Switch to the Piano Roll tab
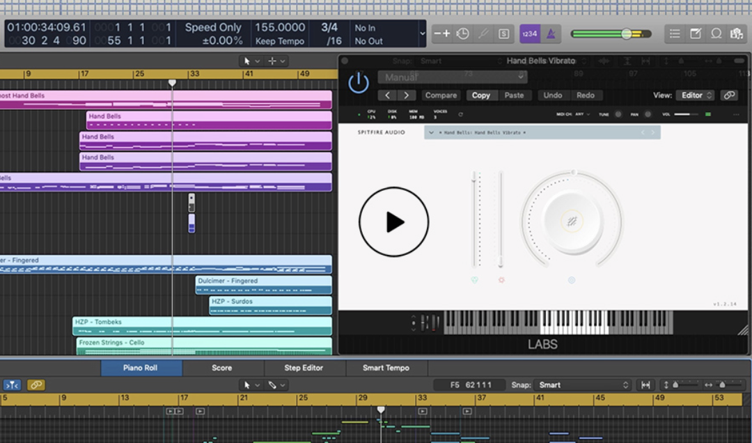The width and height of the screenshot is (752, 443). pyautogui.click(x=140, y=368)
